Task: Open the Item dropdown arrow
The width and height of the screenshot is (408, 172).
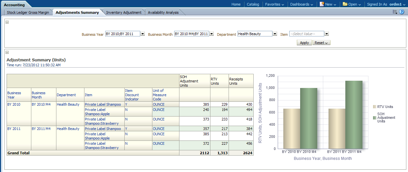Action: click(327, 34)
